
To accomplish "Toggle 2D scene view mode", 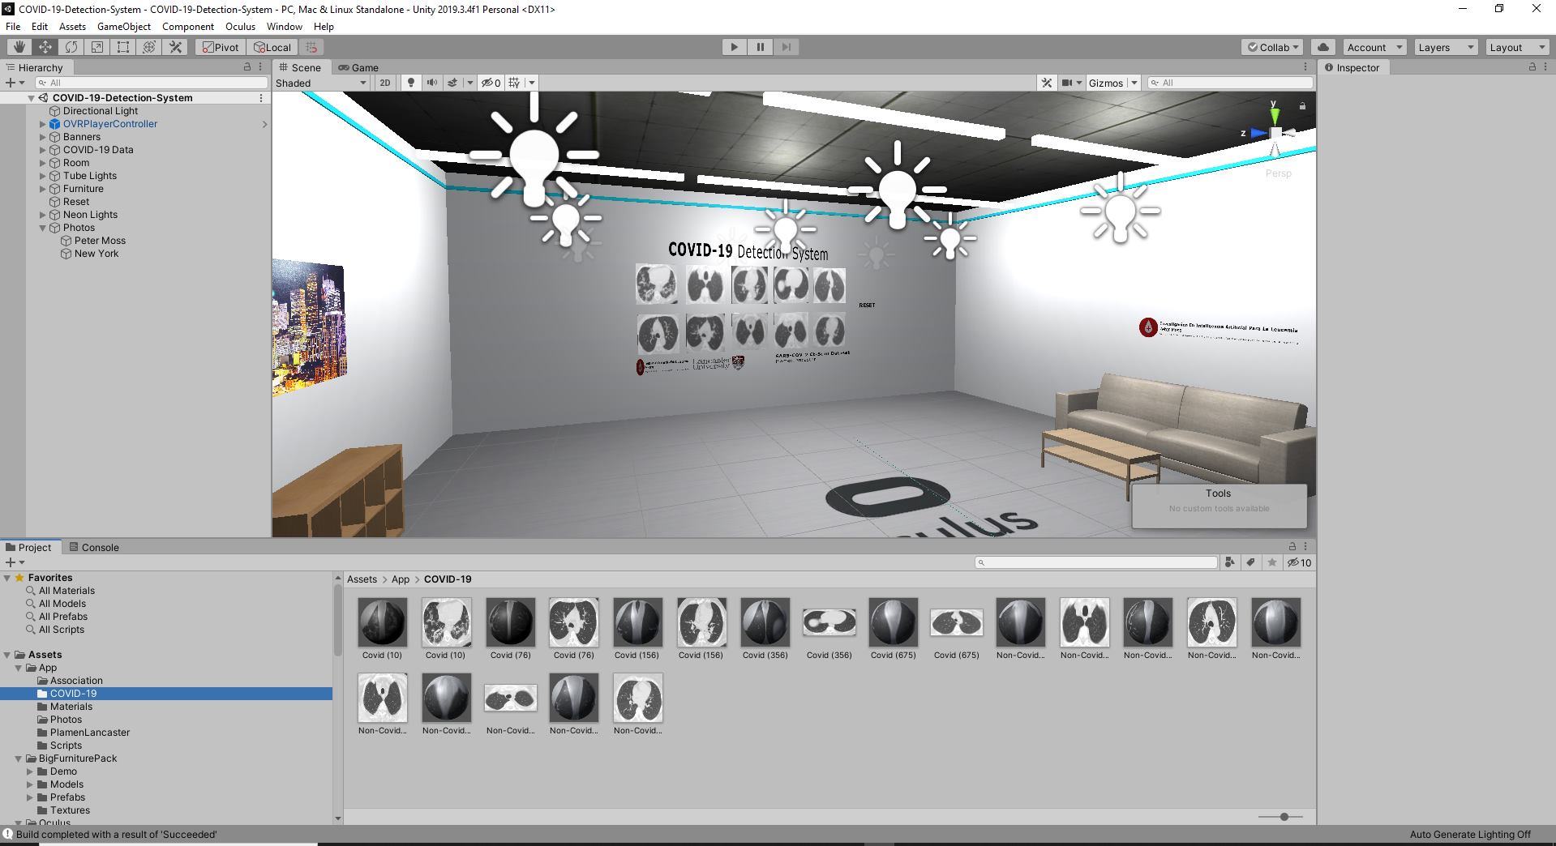I will pos(385,83).
